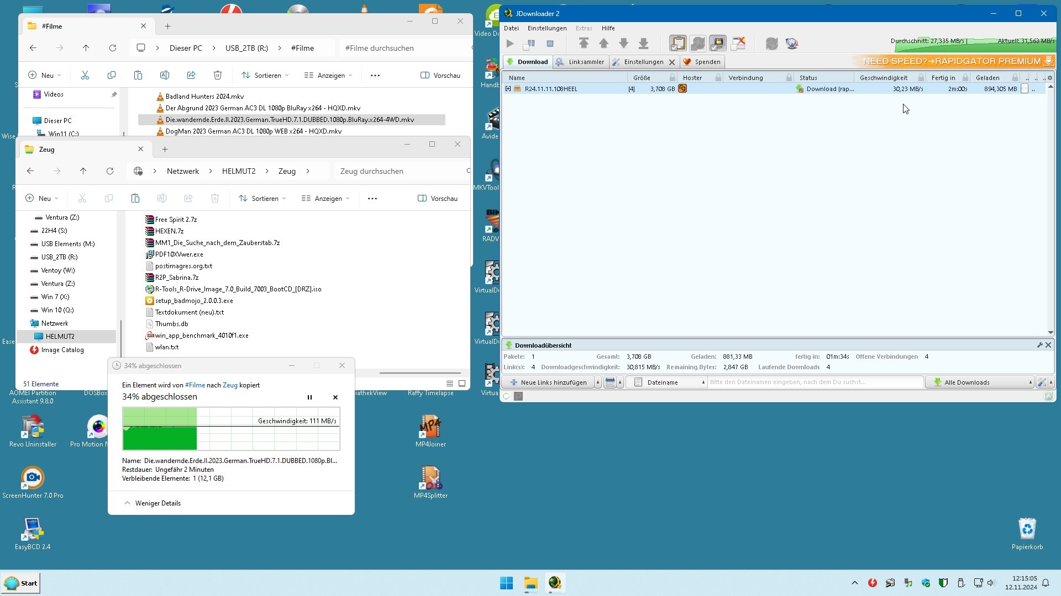Click the #Filme link in copy dialog
The width and height of the screenshot is (1061, 596).
pos(195,385)
